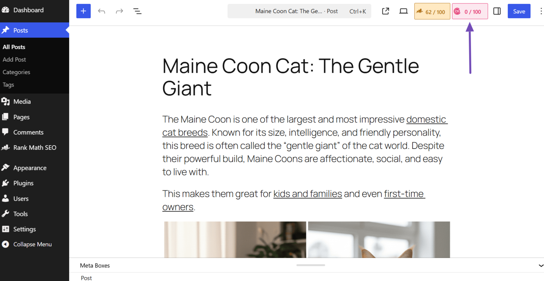View post in new tab icon
Image resolution: width=544 pixels, height=281 pixels.
tap(385, 11)
